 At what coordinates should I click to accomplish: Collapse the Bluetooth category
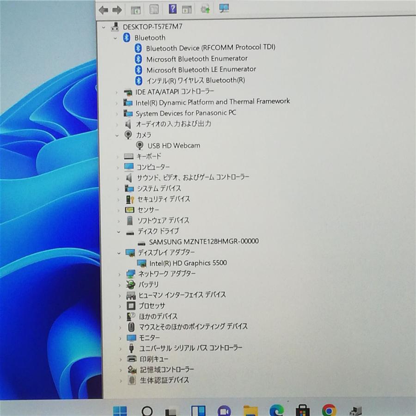(x=115, y=38)
